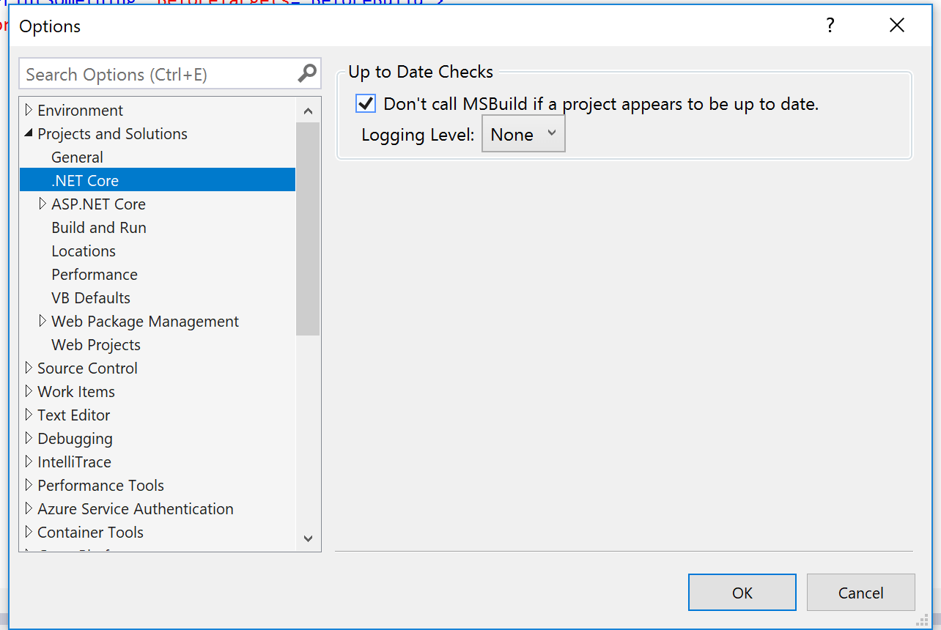Collapse the Projects and Solutions node
Image resolution: width=941 pixels, height=630 pixels.
[x=29, y=134]
